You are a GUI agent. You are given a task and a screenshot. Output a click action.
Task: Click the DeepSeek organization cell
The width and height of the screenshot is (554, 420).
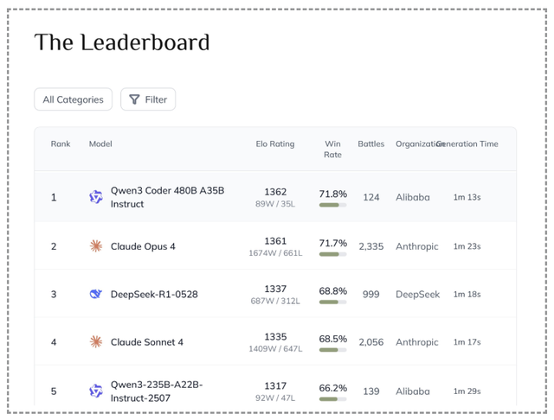(417, 294)
